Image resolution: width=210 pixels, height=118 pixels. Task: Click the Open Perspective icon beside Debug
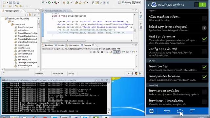(x=119, y=2)
